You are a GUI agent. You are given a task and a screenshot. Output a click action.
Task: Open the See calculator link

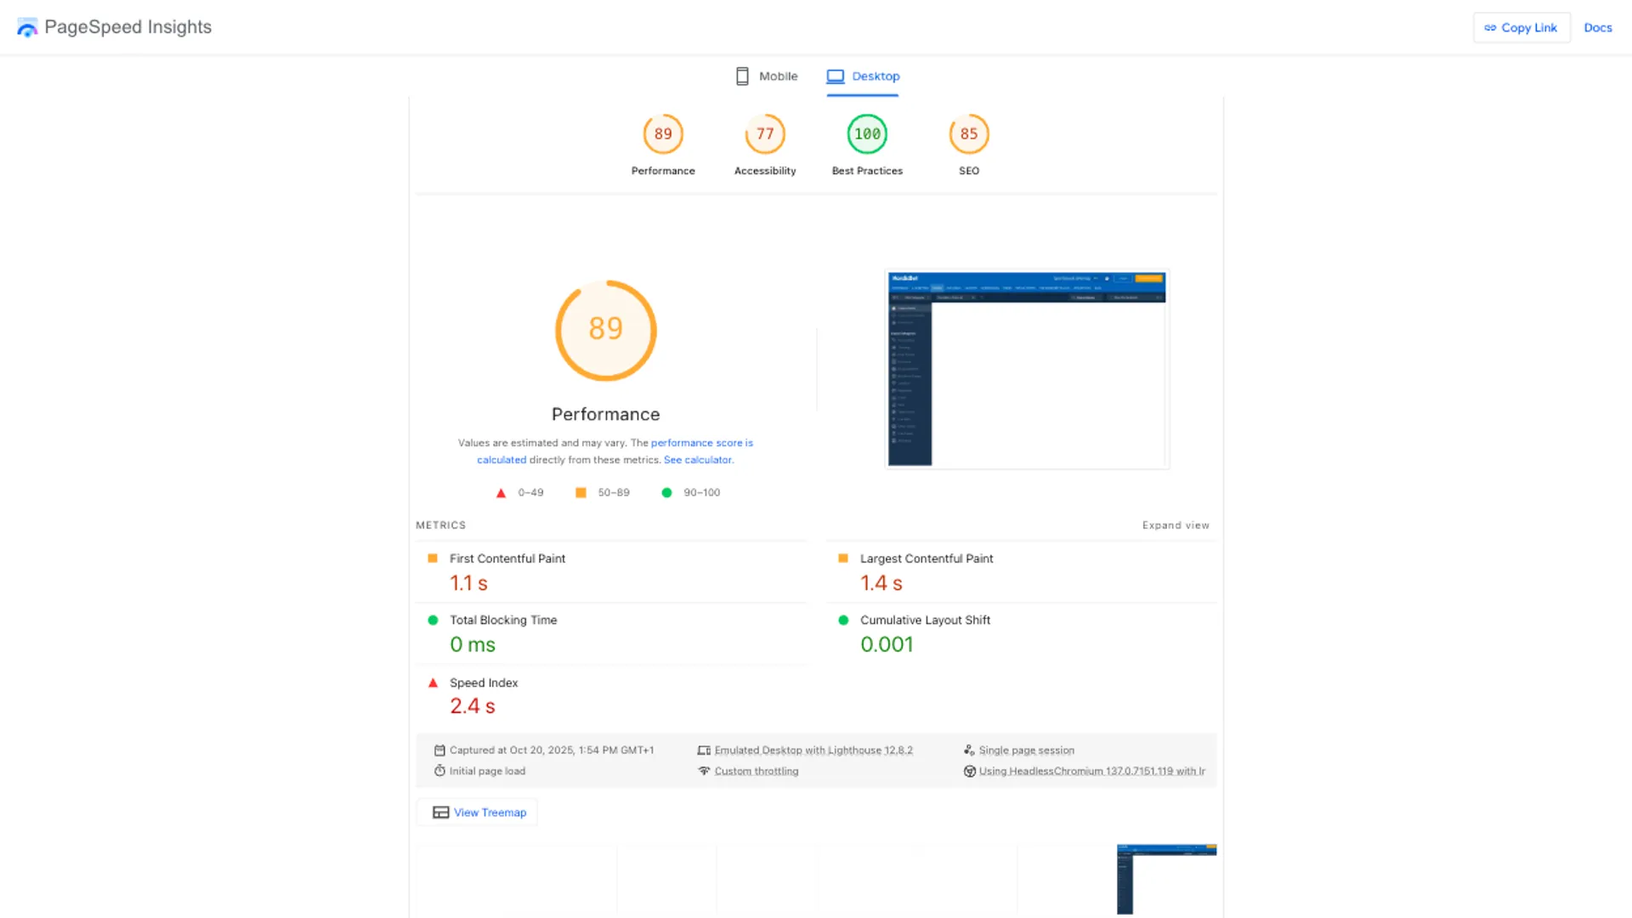[x=697, y=460]
